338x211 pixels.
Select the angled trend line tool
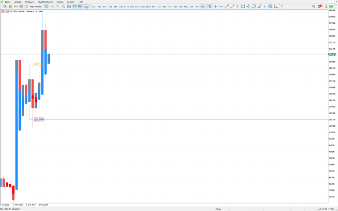point(259,7)
